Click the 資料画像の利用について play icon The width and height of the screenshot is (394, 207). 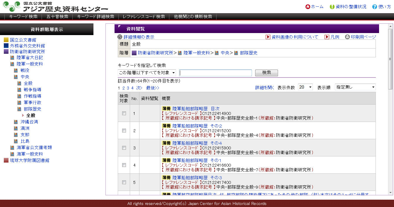click(268, 37)
